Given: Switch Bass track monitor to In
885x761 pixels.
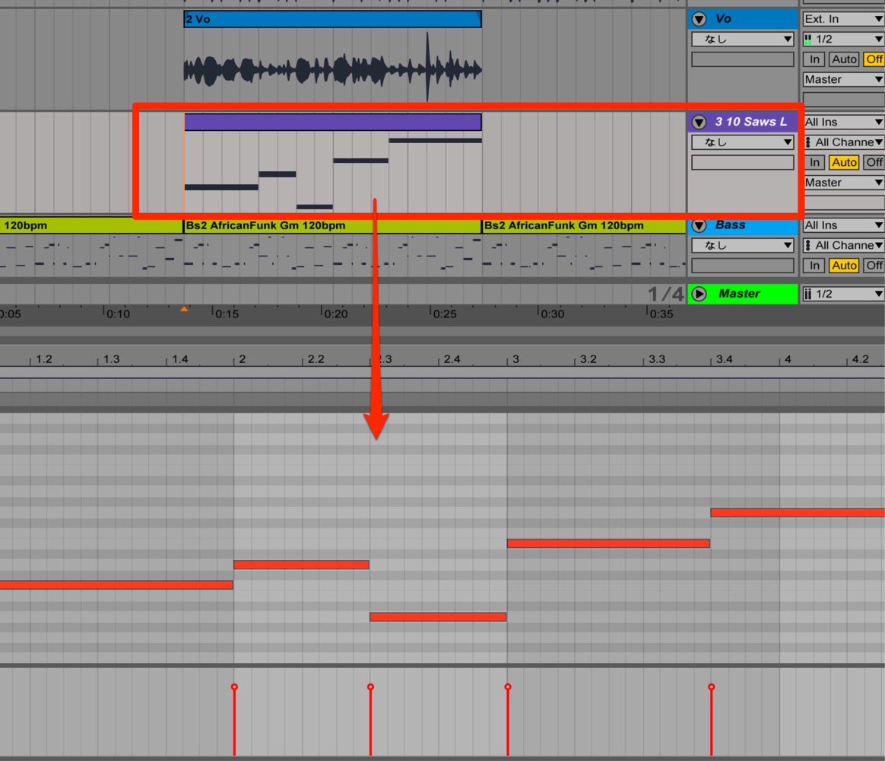Looking at the screenshot, I should (814, 266).
